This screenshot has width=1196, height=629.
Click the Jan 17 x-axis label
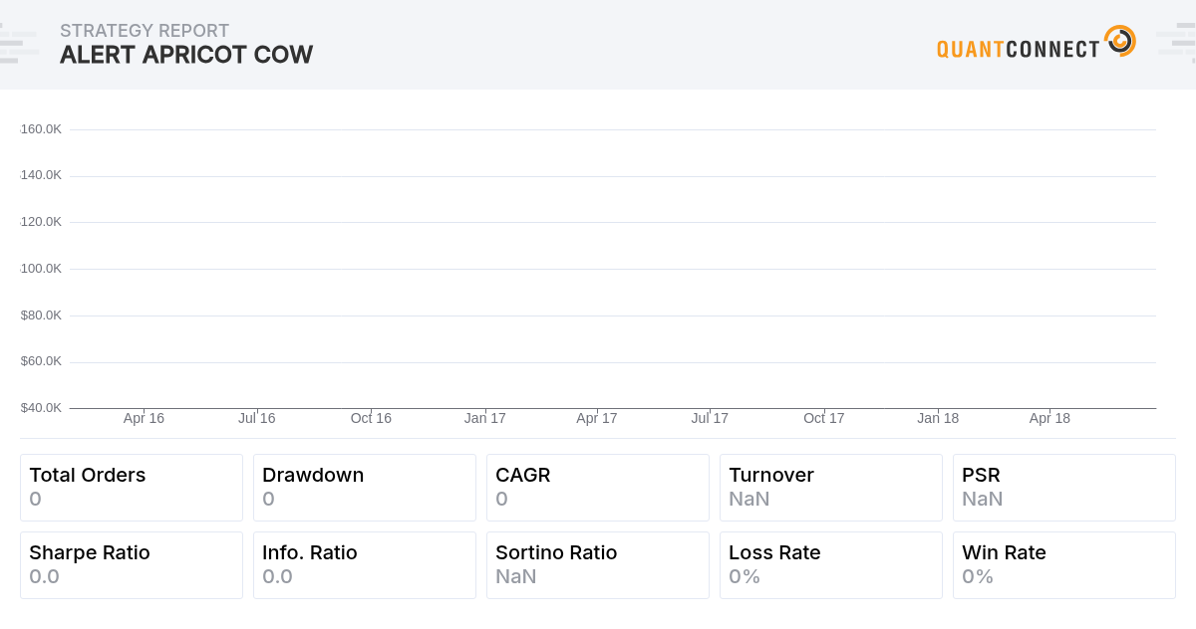(484, 418)
